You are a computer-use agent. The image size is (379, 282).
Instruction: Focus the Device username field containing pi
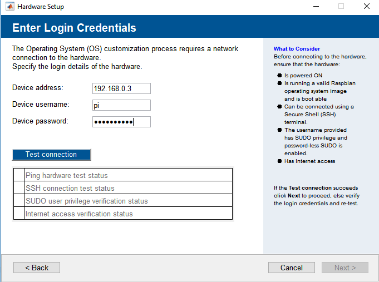point(121,105)
